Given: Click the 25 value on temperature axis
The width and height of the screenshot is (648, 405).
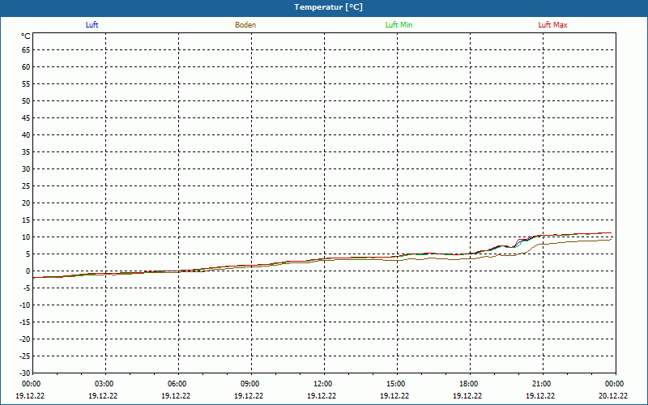Looking at the screenshot, I should (26, 186).
